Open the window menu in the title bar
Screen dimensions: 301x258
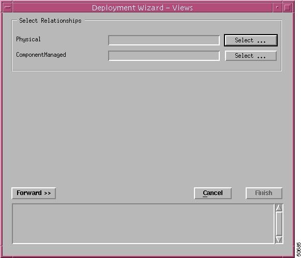tap(8, 7)
